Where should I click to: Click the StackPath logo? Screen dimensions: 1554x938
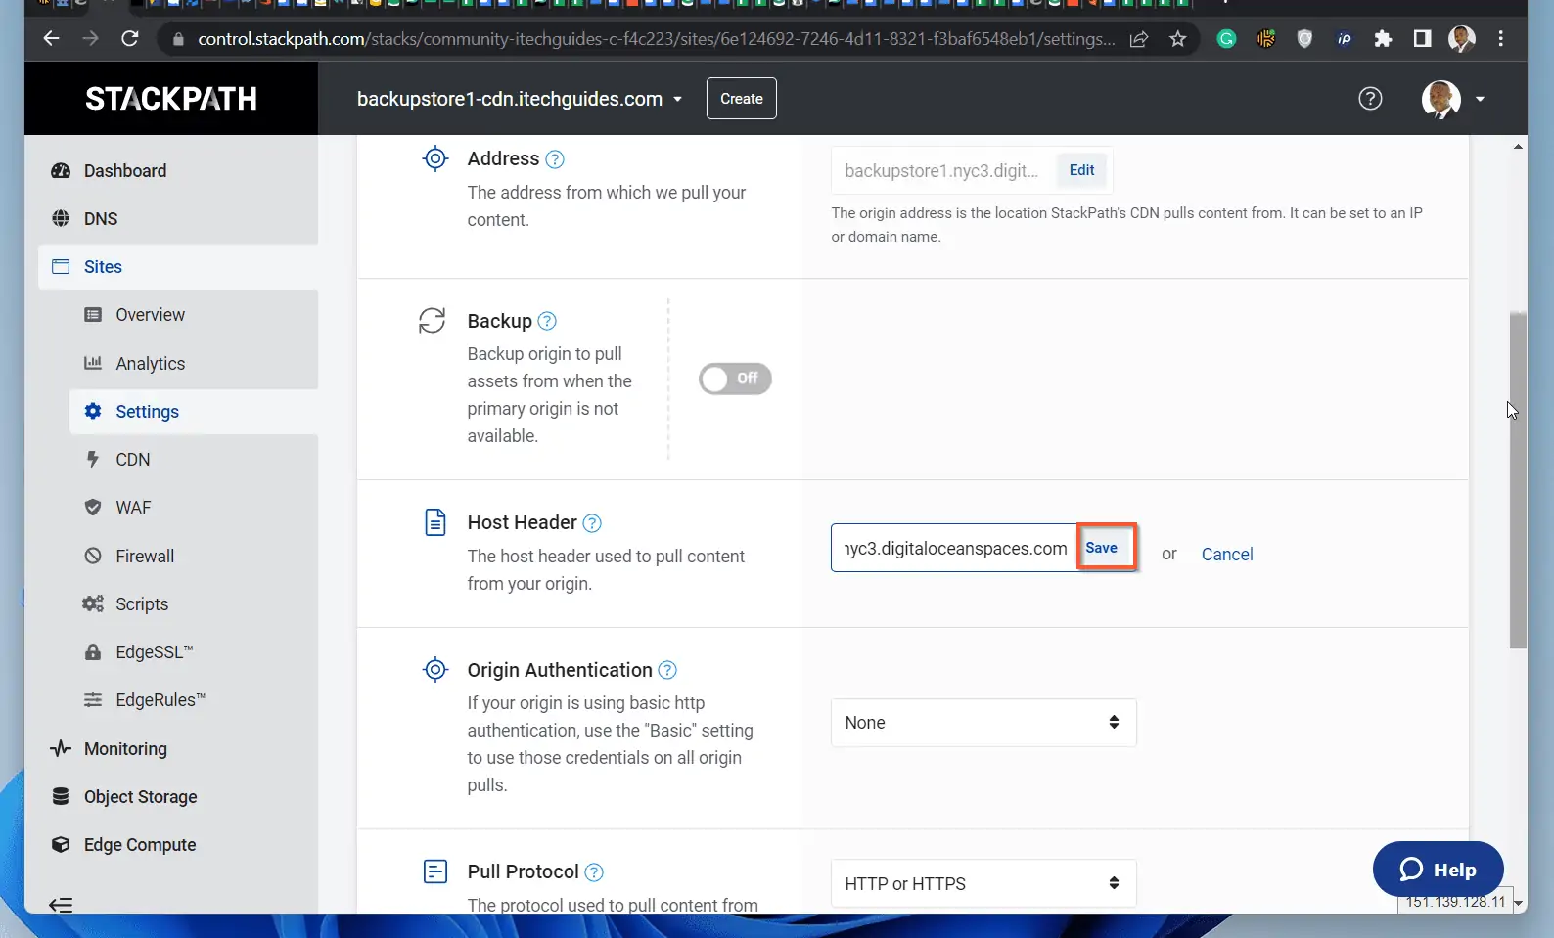tap(171, 99)
